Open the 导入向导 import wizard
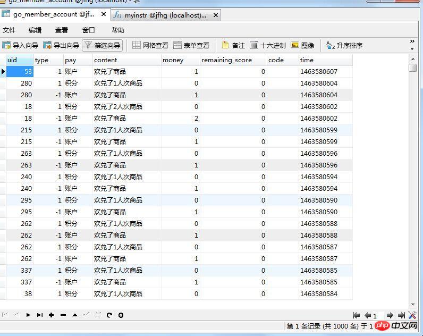Viewport: 423px width, 336px height. point(20,46)
